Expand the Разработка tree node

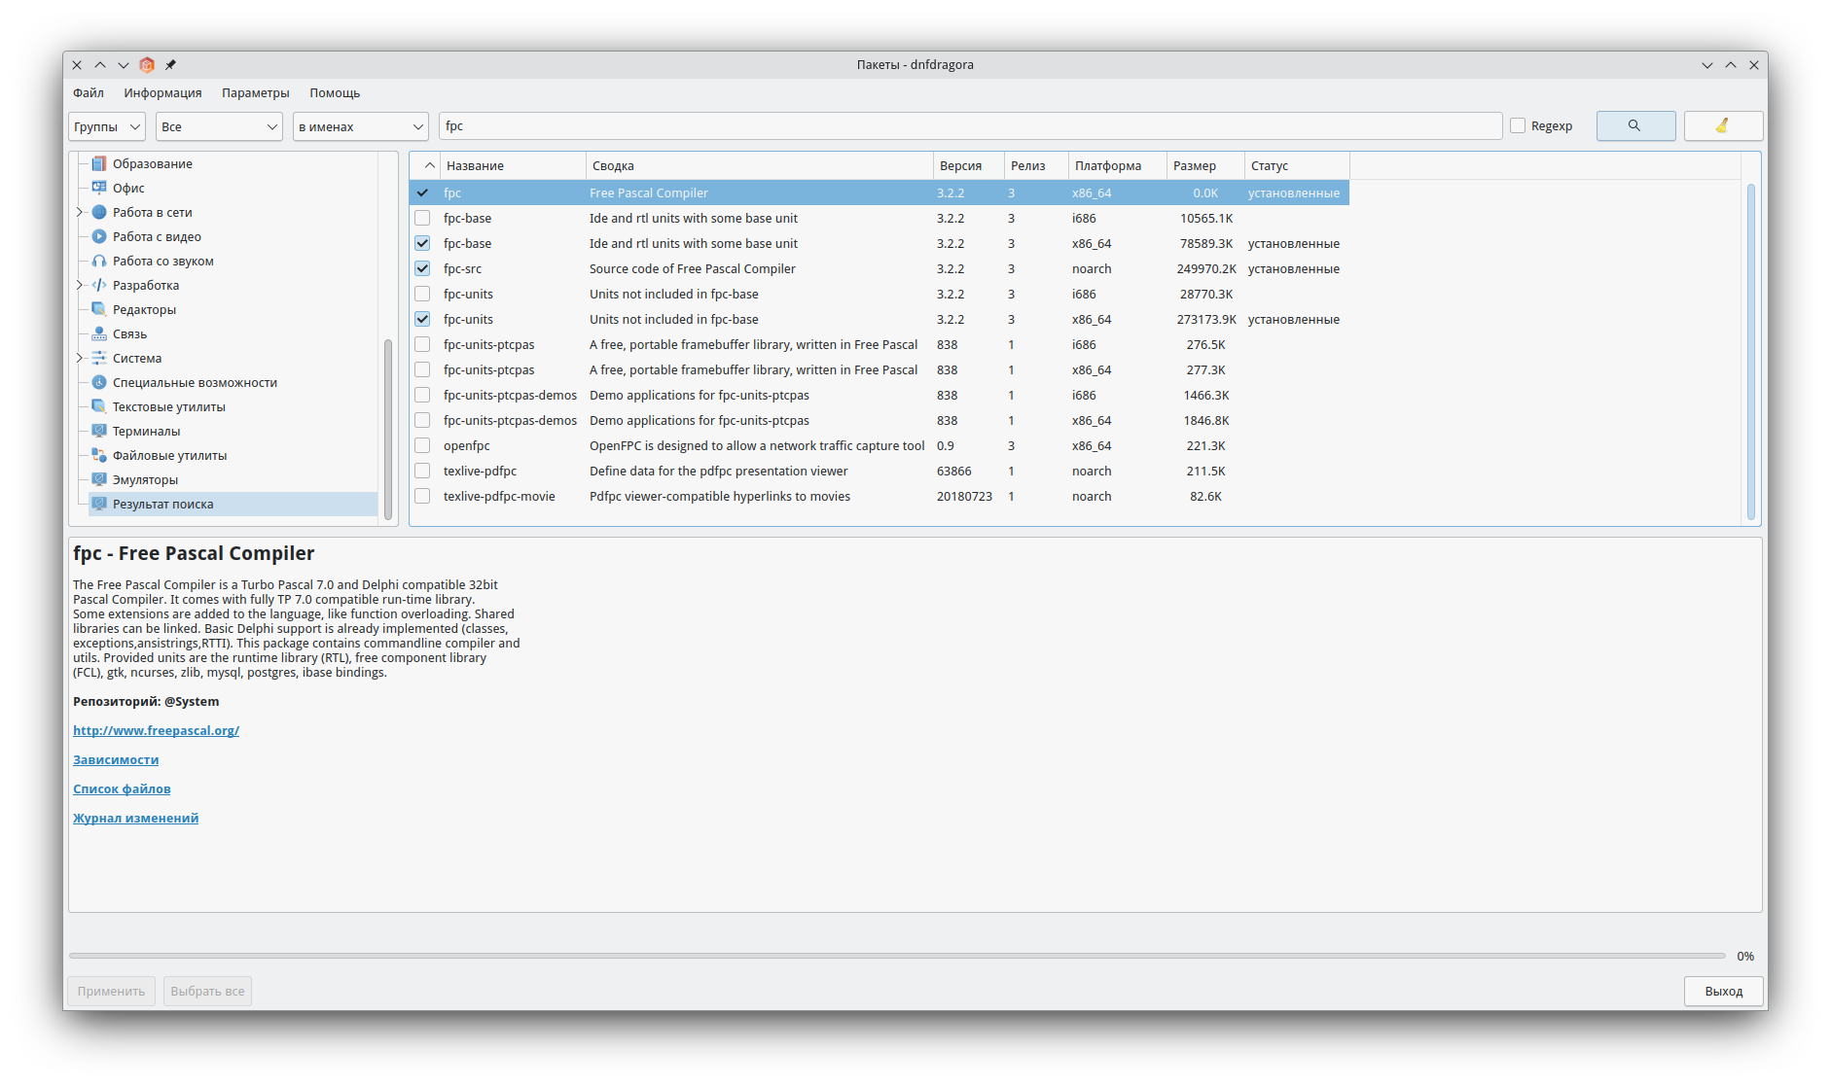point(80,285)
